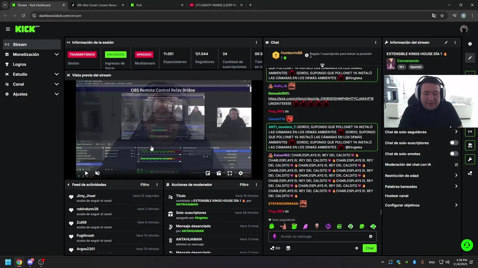Edit stream info using the header pencil icon

(x=446, y=42)
